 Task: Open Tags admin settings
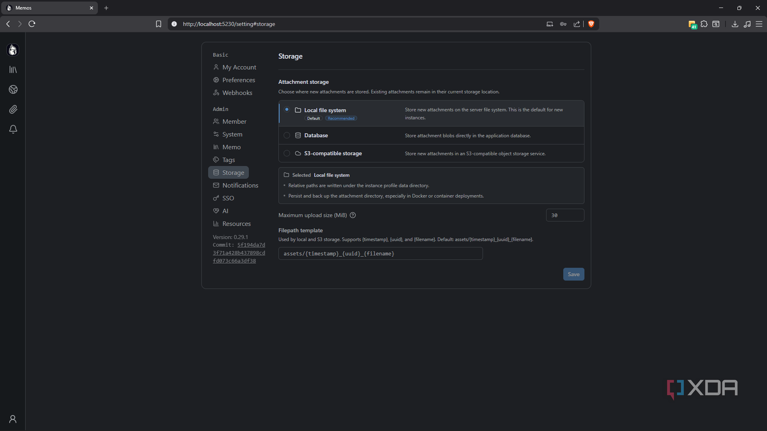click(x=224, y=160)
